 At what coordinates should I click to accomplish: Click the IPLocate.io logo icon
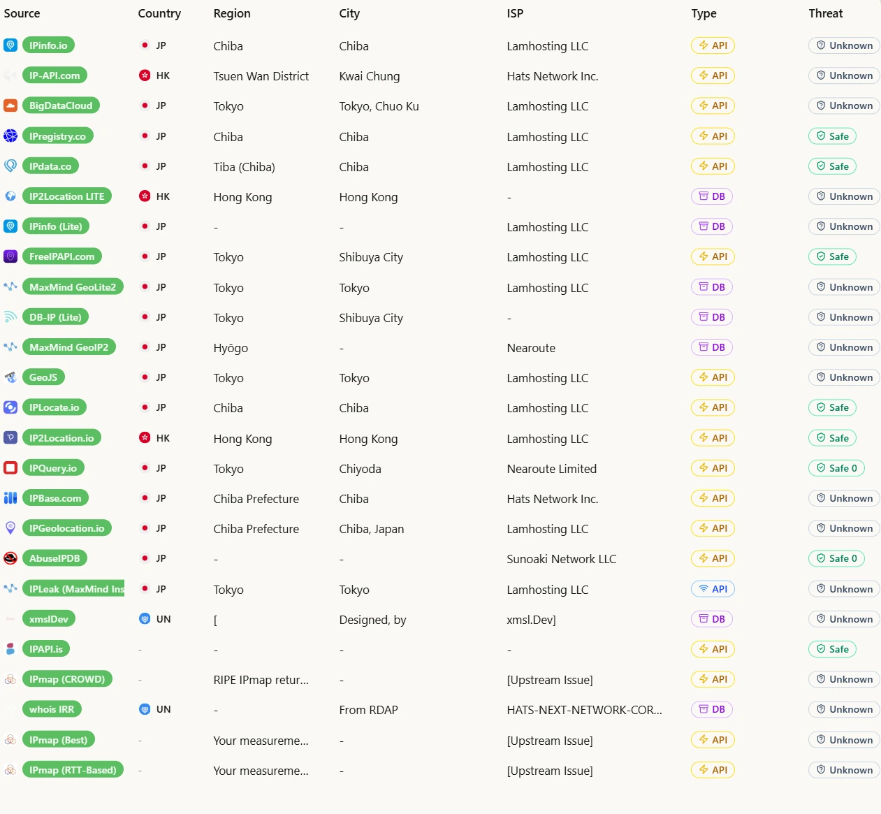pos(10,407)
